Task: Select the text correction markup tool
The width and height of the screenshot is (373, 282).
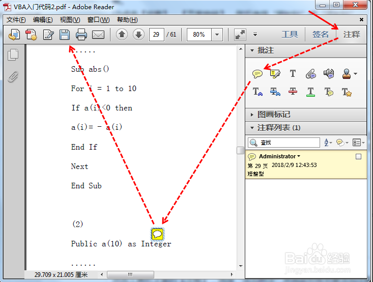Action: click(347, 92)
